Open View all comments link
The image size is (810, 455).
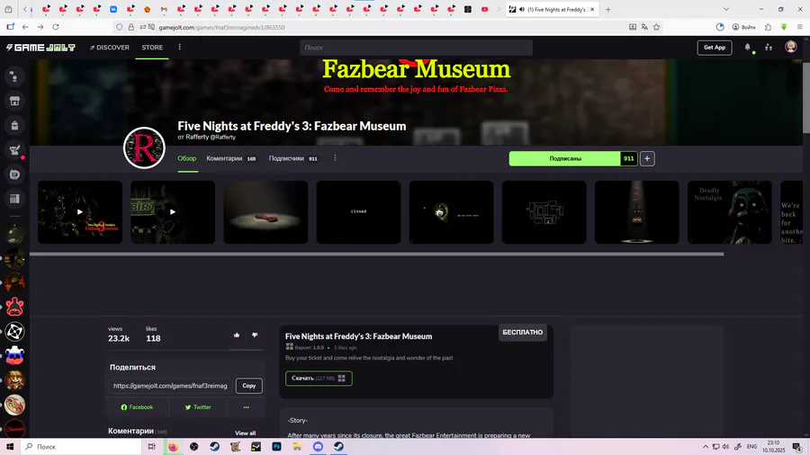coord(246,433)
